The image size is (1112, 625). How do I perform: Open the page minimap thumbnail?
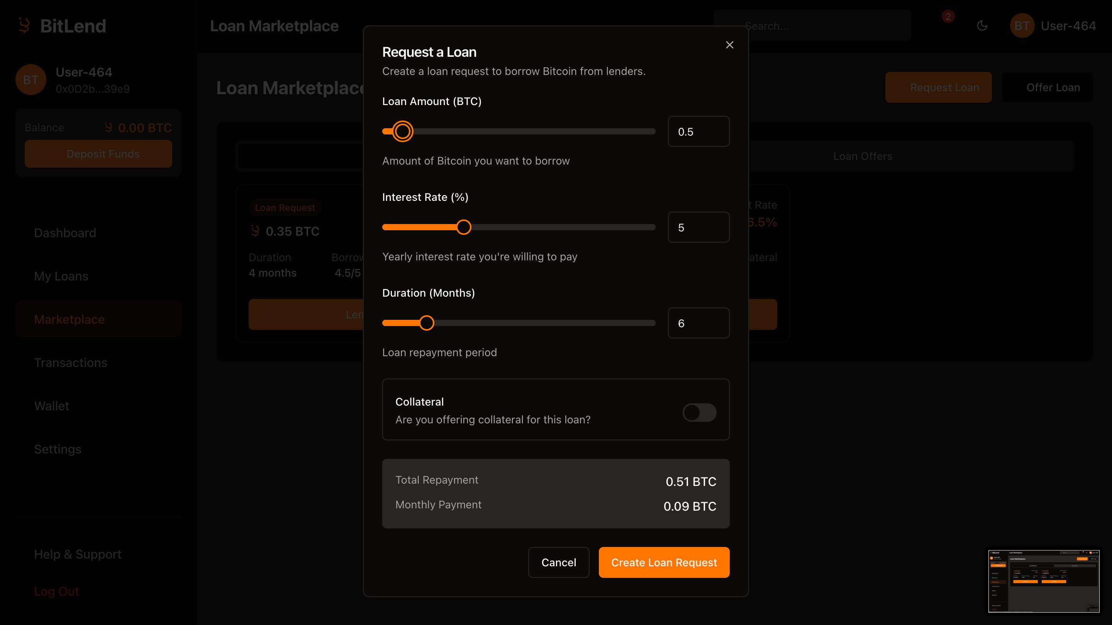tap(1043, 581)
